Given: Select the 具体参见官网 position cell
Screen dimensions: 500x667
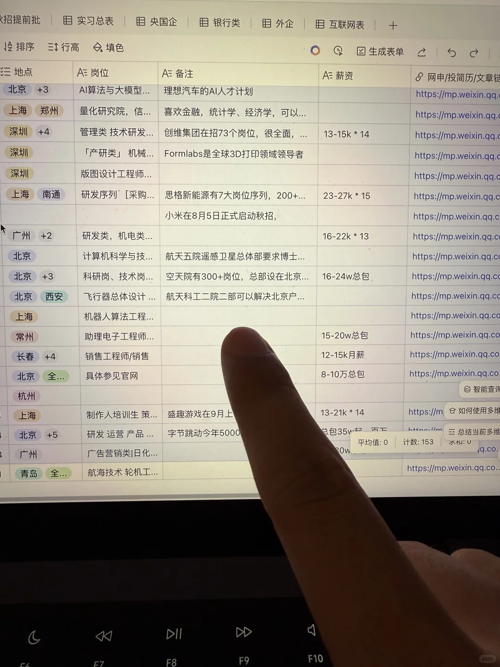Looking at the screenshot, I should click(x=121, y=376).
